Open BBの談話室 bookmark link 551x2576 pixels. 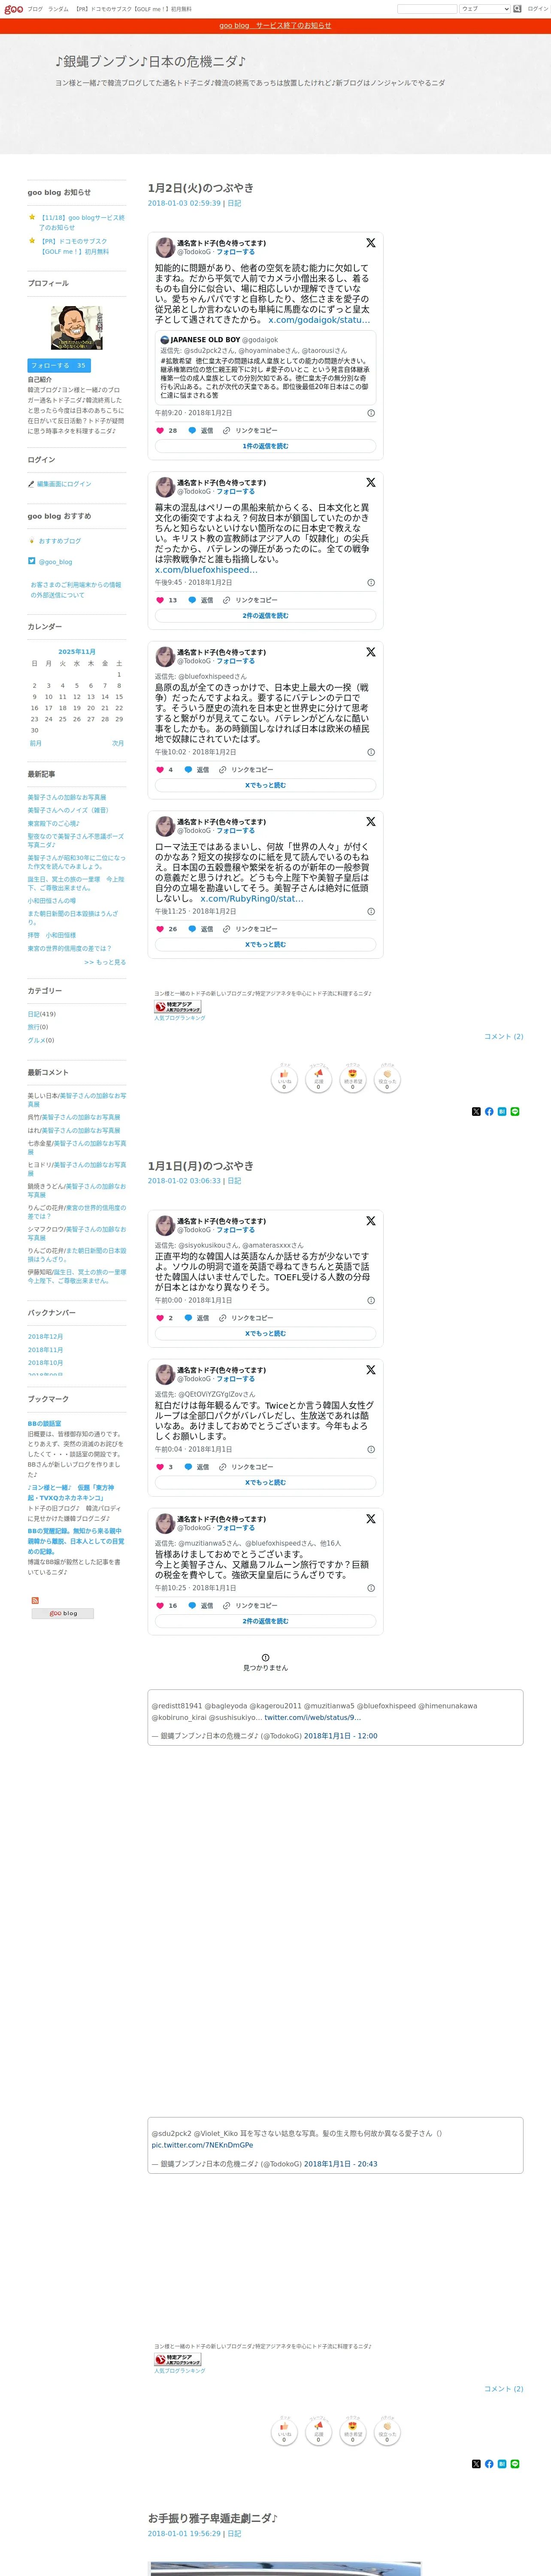[x=44, y=1424]
